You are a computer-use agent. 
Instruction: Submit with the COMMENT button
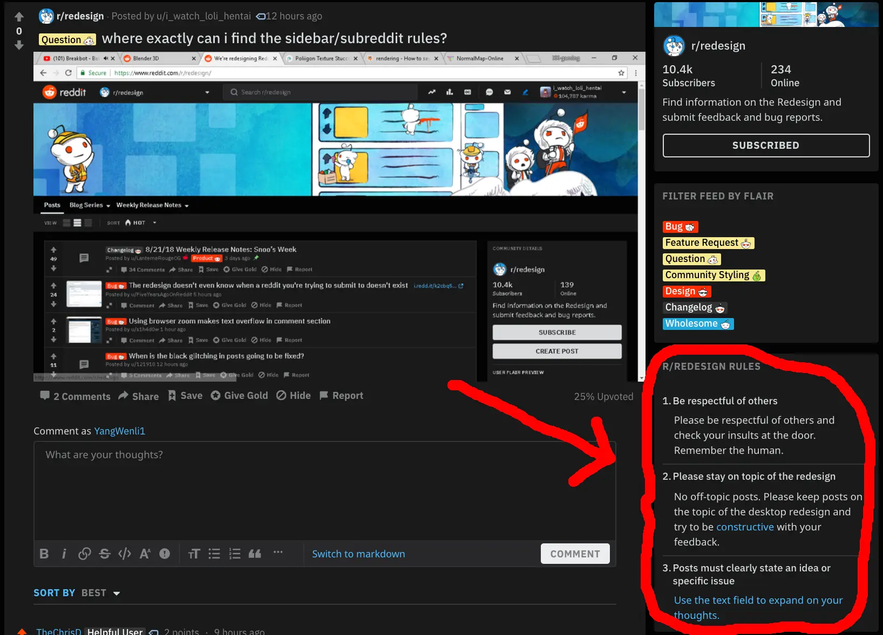click(575, 554)
